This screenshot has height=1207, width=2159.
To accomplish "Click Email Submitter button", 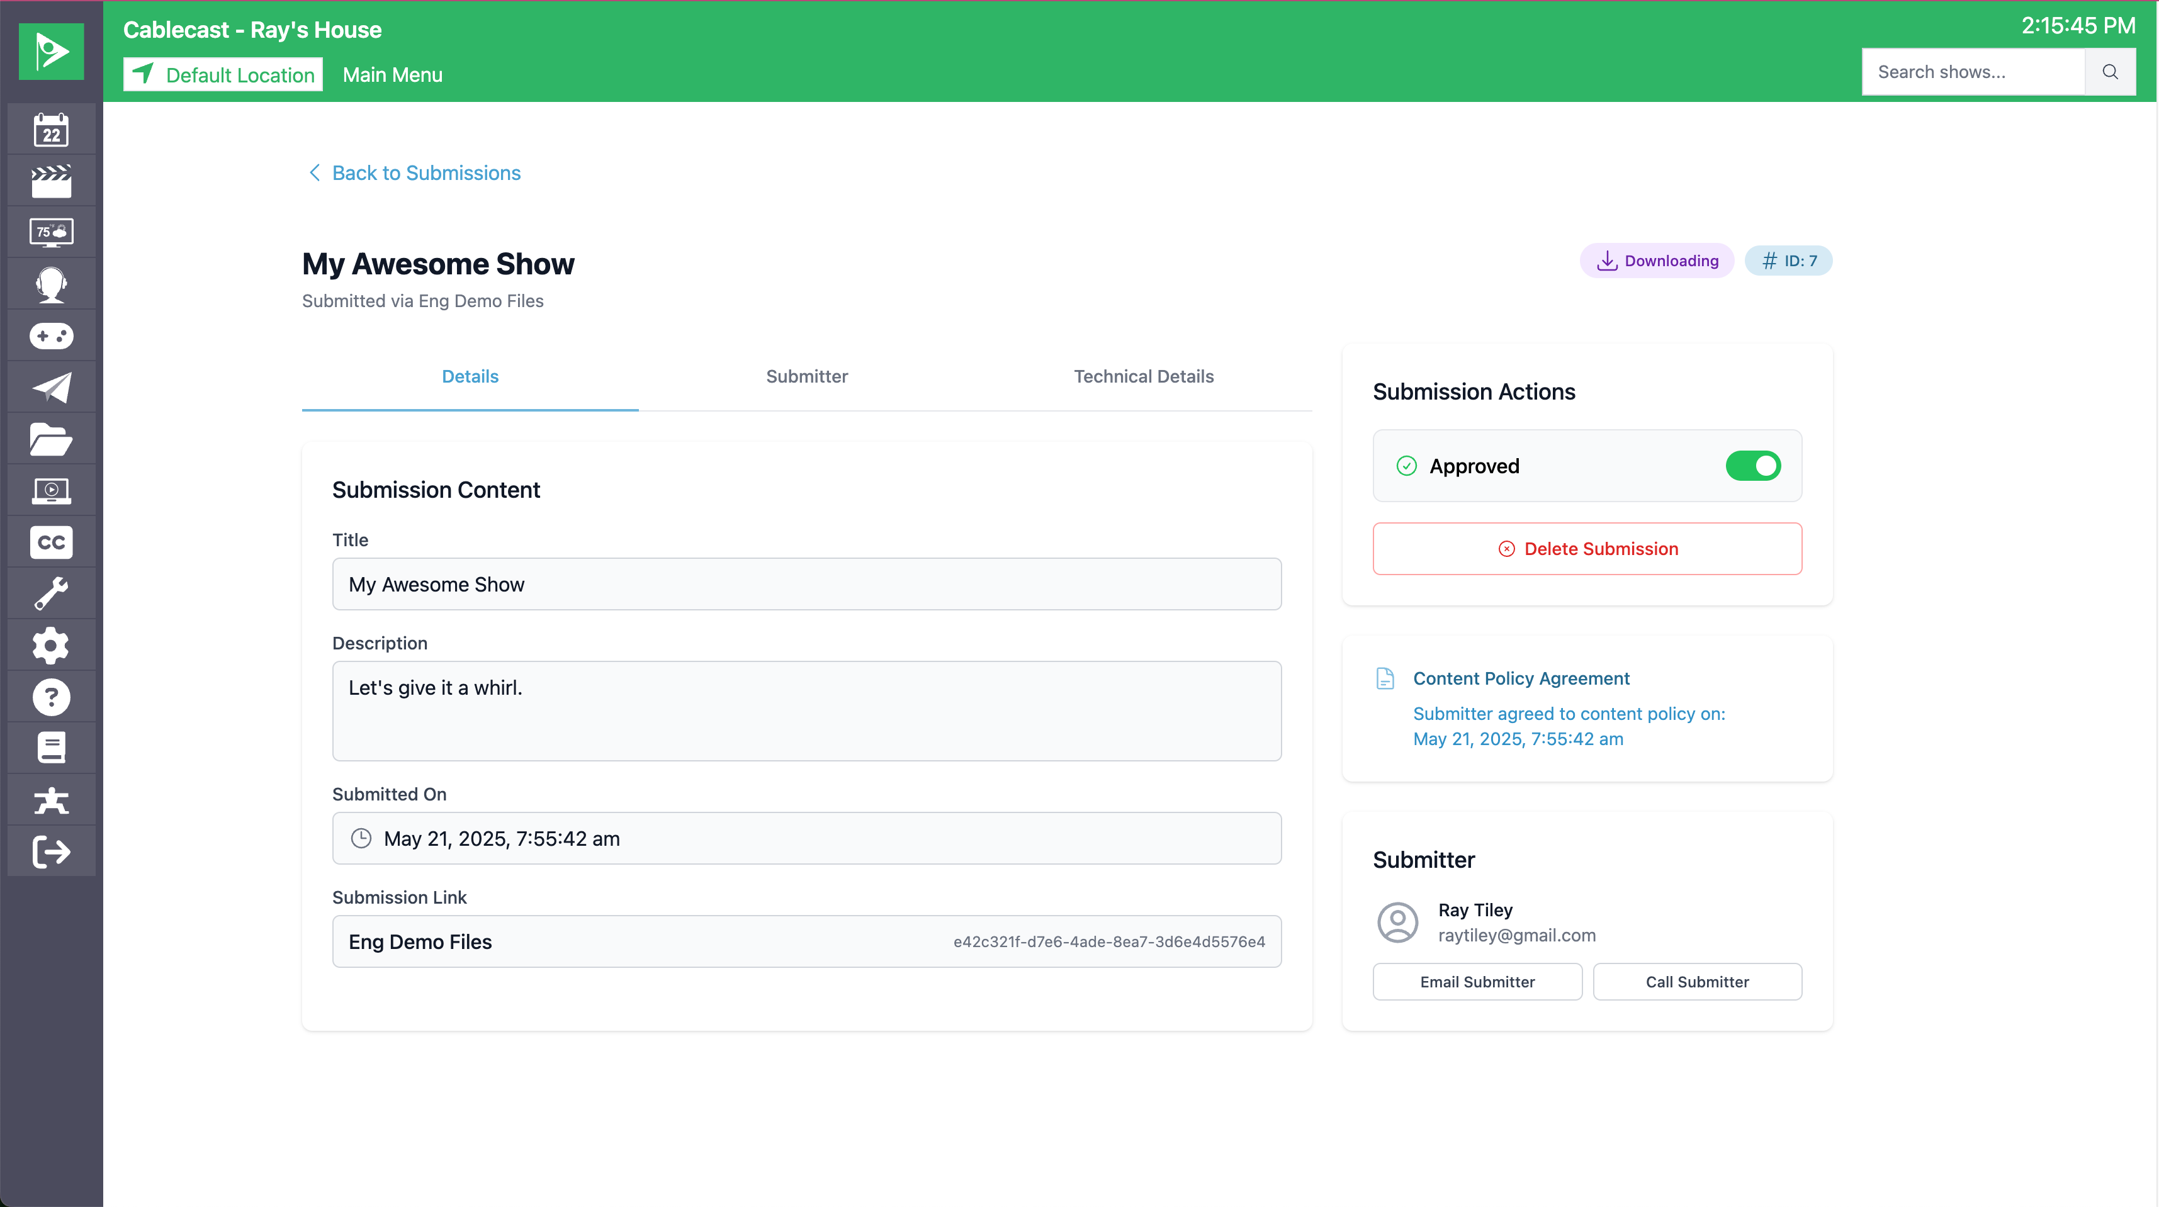I will click(x=1477, y=982).
